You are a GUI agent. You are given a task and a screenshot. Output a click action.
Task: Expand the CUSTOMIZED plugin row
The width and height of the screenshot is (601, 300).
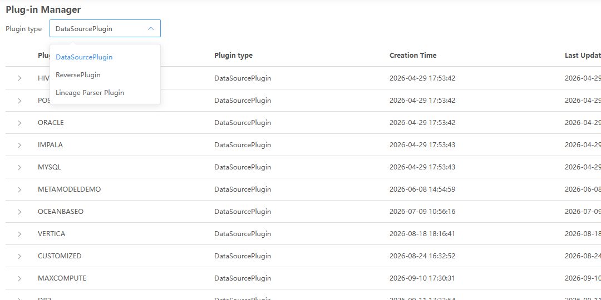click(x=19, y=256)
